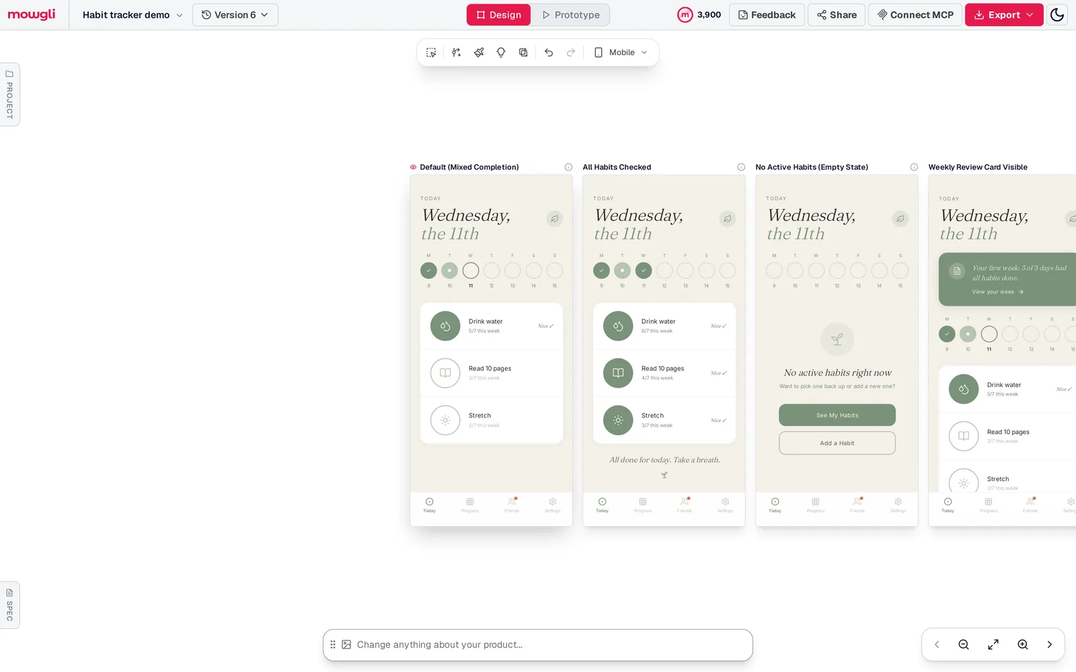Open the lightbulb ideas tool
This screenshot has width=1076, height=672.
pyautogui.click(x=501, y=52)
